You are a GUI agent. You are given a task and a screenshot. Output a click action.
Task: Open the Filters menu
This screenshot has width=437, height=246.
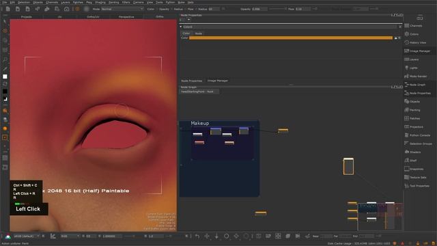pos(126,2)
